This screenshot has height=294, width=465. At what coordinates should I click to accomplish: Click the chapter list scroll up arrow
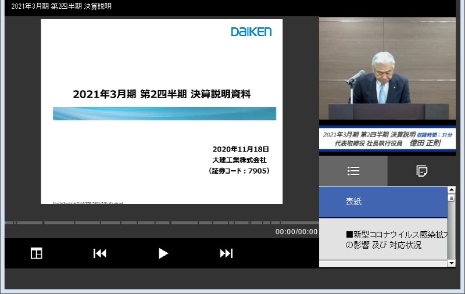(452, 189)
